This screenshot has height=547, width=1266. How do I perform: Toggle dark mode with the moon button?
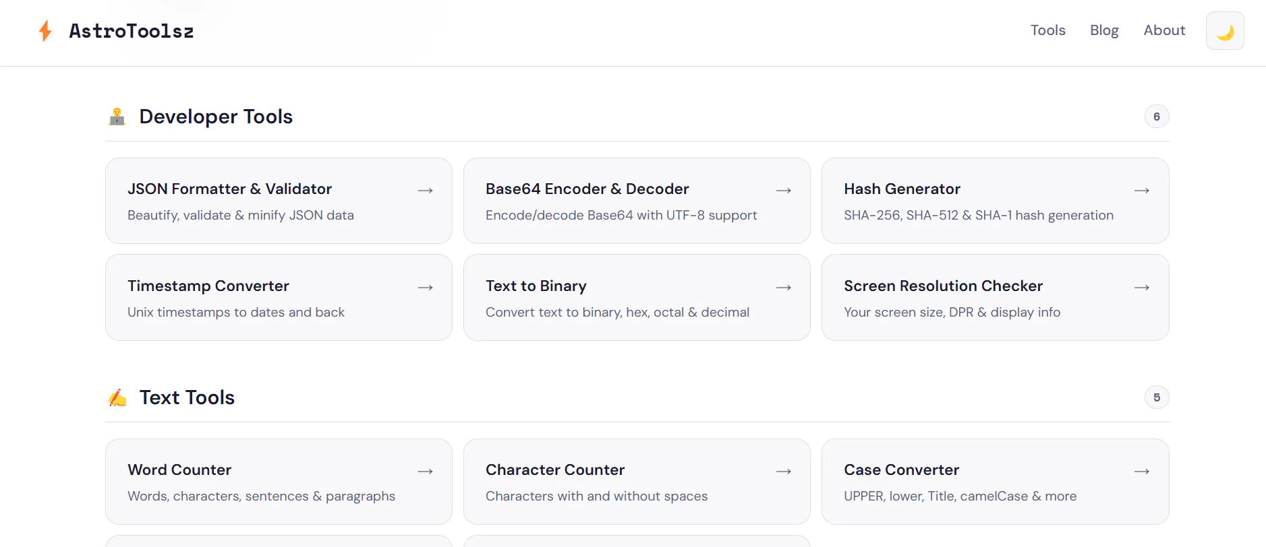[x=1225, y=31]
